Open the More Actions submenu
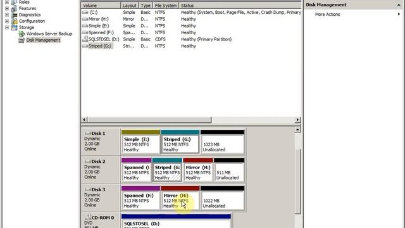This screenshot has width=405, height=228. 327,14
